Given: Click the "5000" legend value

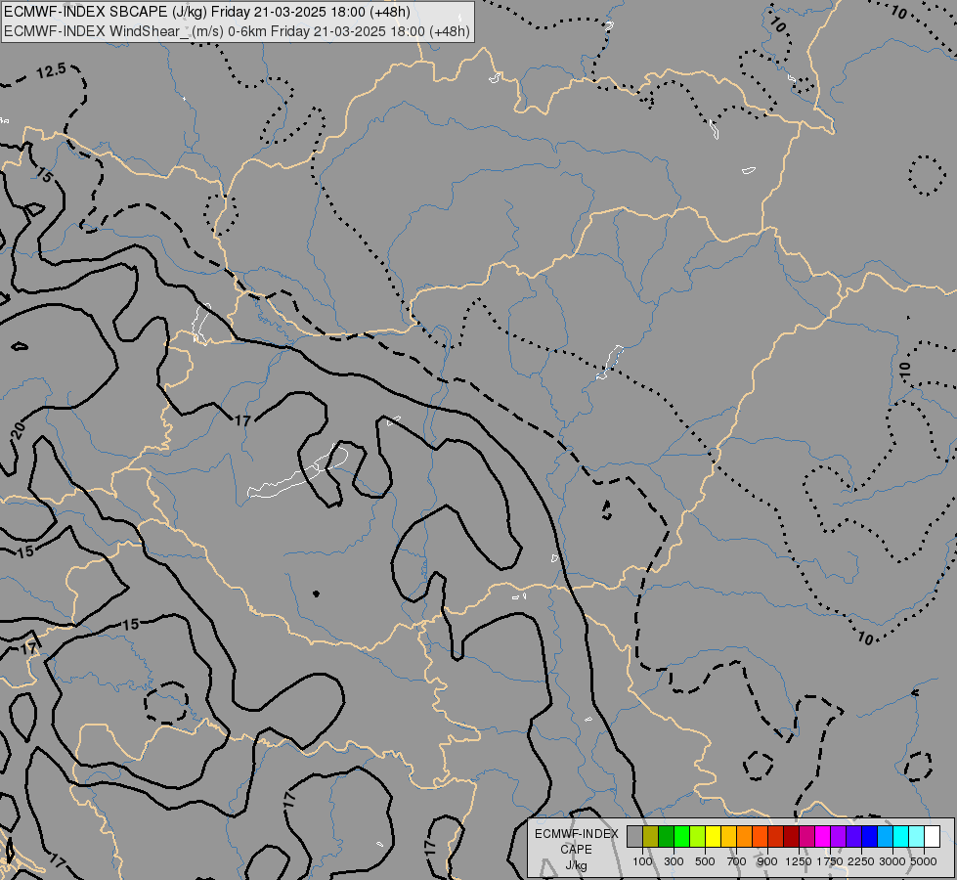Looking at the screenshot, I should (x=924, y=861).
